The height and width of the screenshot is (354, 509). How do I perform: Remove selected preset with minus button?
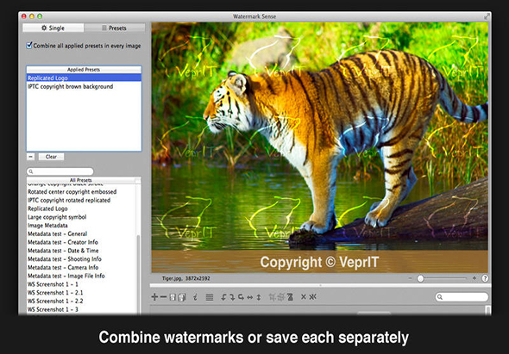click(x=30, y=157)
